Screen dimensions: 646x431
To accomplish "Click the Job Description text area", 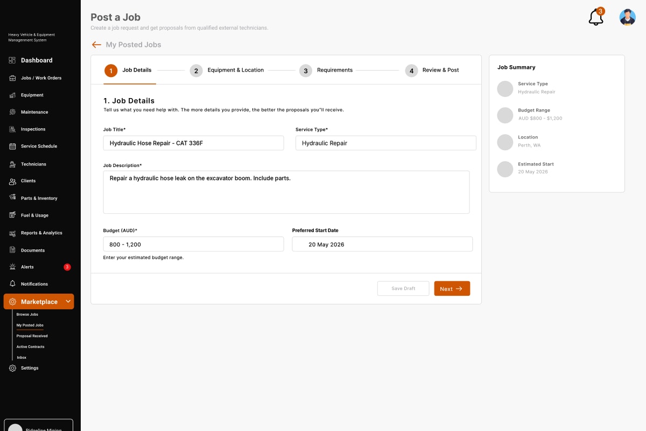I will click(x=286, y=192).
